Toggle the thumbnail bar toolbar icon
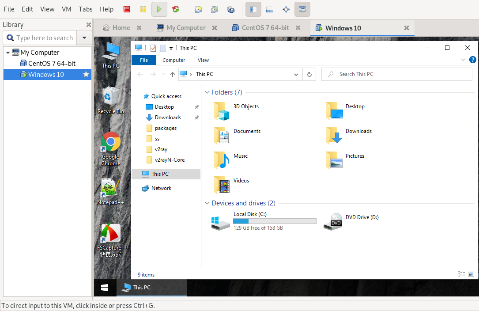The height and width of the screenshot is (311, 479). tap(270, 9)
